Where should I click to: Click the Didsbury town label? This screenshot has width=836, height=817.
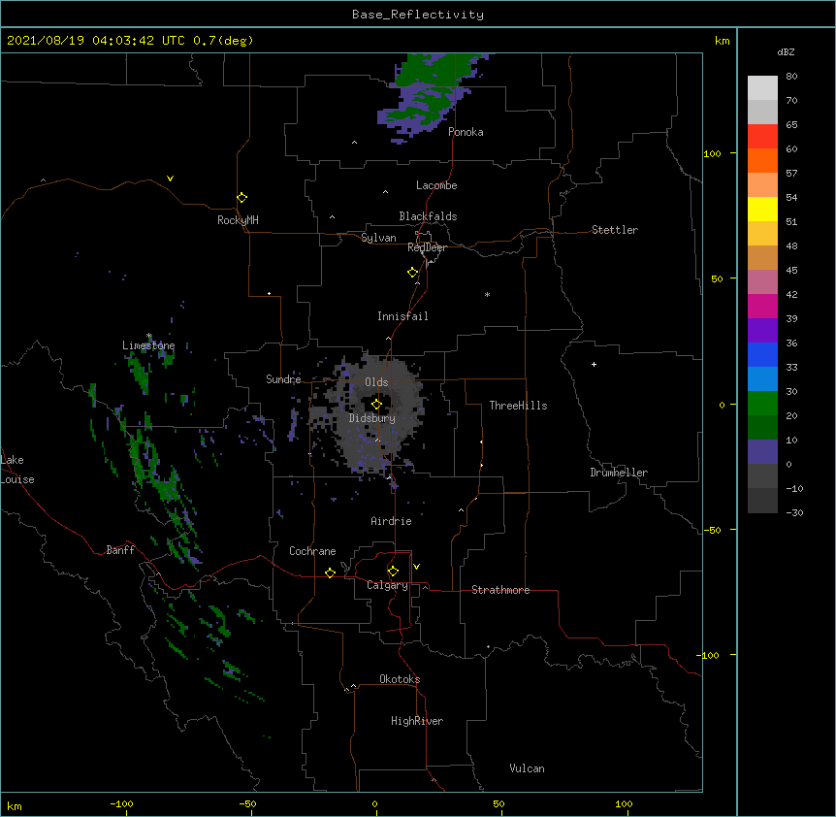click(x=372, y=418)
